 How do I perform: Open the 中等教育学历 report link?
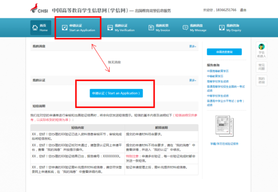215,76
